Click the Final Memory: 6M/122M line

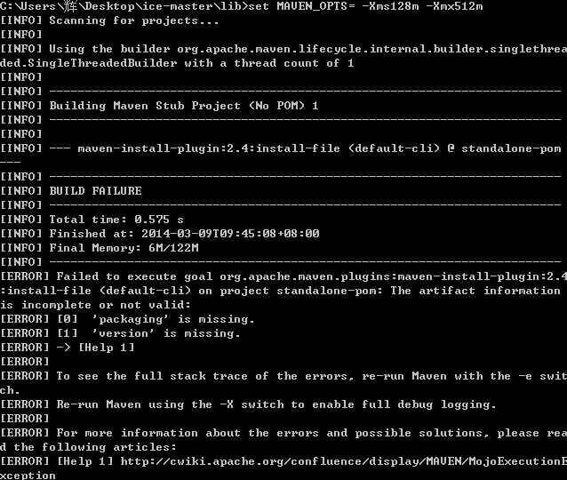pos(99,248)
